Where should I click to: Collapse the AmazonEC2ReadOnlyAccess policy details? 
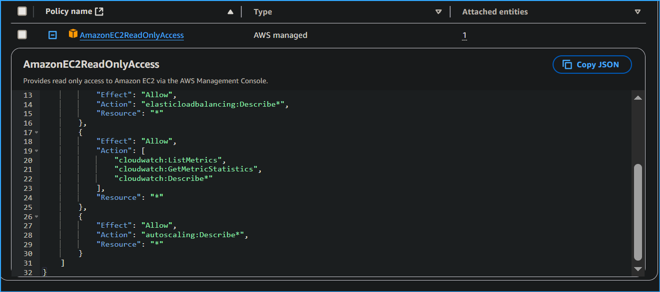(x=52, y=35)
